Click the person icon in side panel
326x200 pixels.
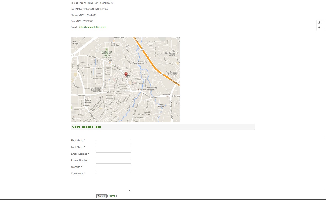pyautogui.click(x=319, y=23)
